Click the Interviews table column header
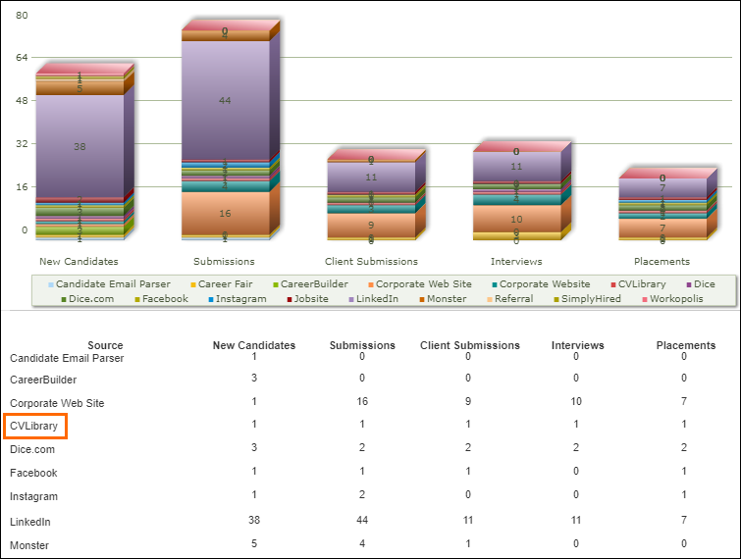This screenshot has height=559, width=741. (x=577, y=345)
